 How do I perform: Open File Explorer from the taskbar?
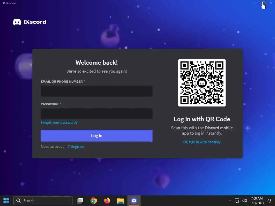(x=121, y=201)
